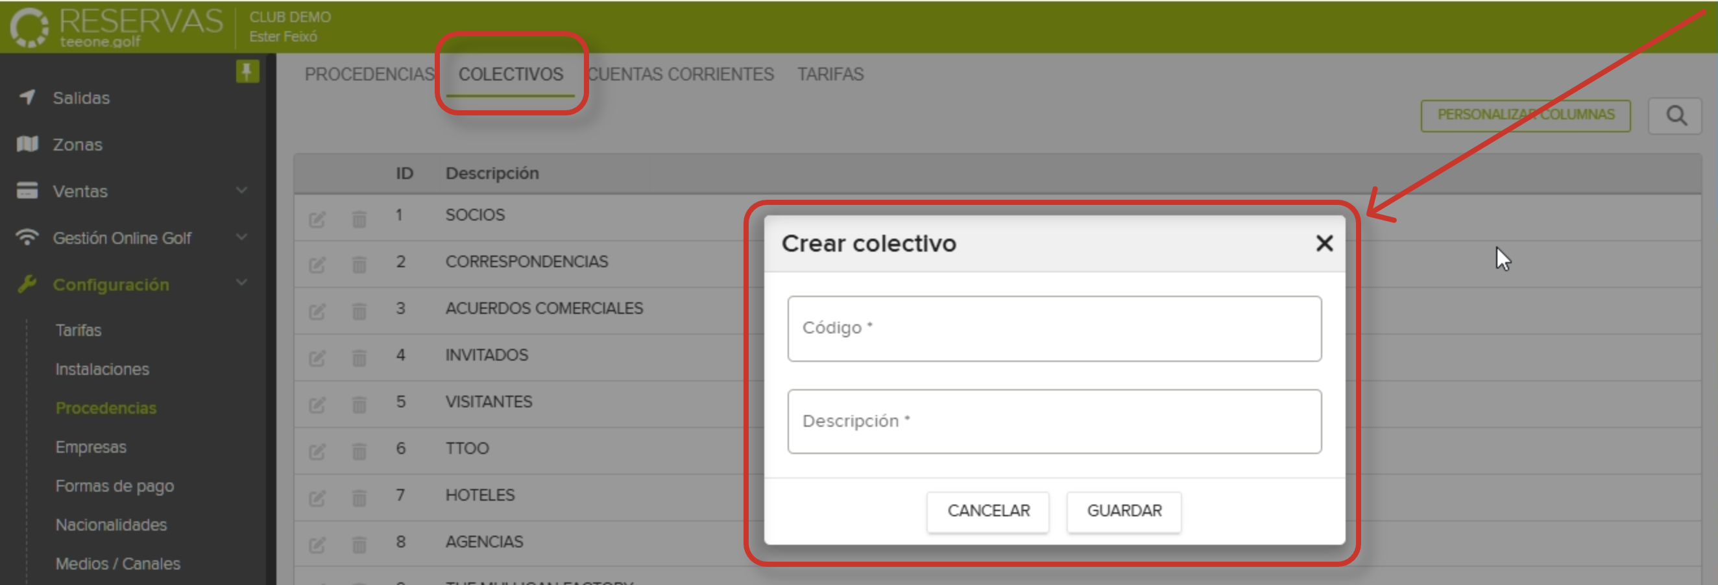This screenshot has height=585, width=1718.
Task: Select the CORRESPONDENCIAS description cell
Action: (527, 261)
